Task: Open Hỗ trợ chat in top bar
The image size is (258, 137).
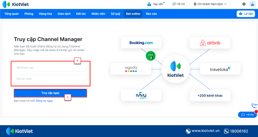Action: 179,4
